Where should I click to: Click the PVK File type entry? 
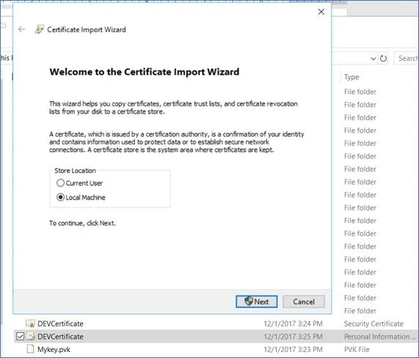[x=357, y=349]
